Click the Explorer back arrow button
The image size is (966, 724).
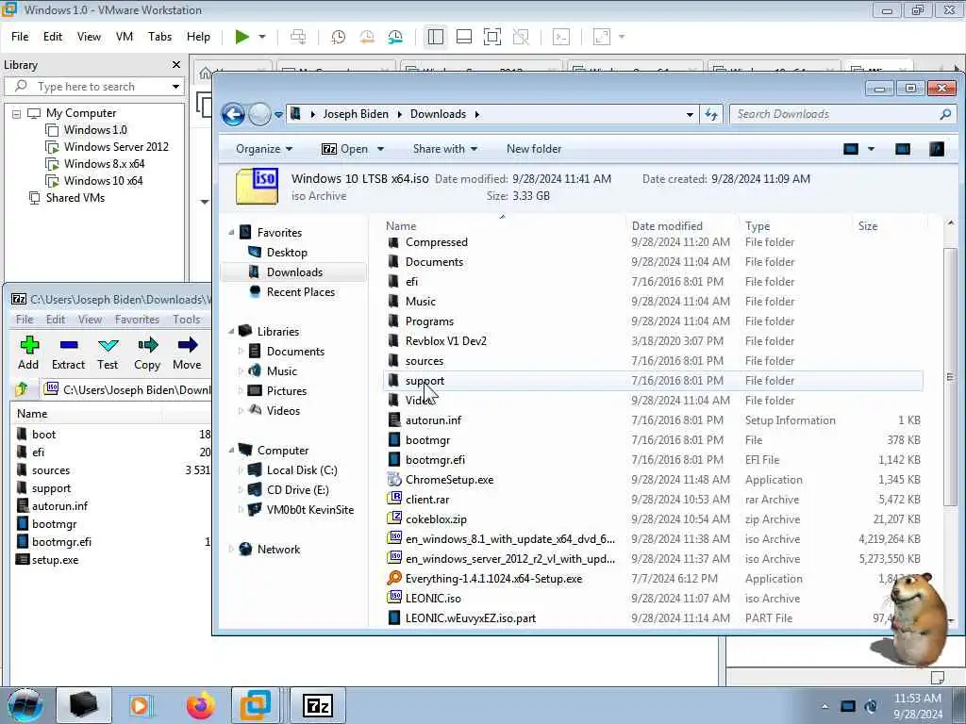tap(234, 114)
